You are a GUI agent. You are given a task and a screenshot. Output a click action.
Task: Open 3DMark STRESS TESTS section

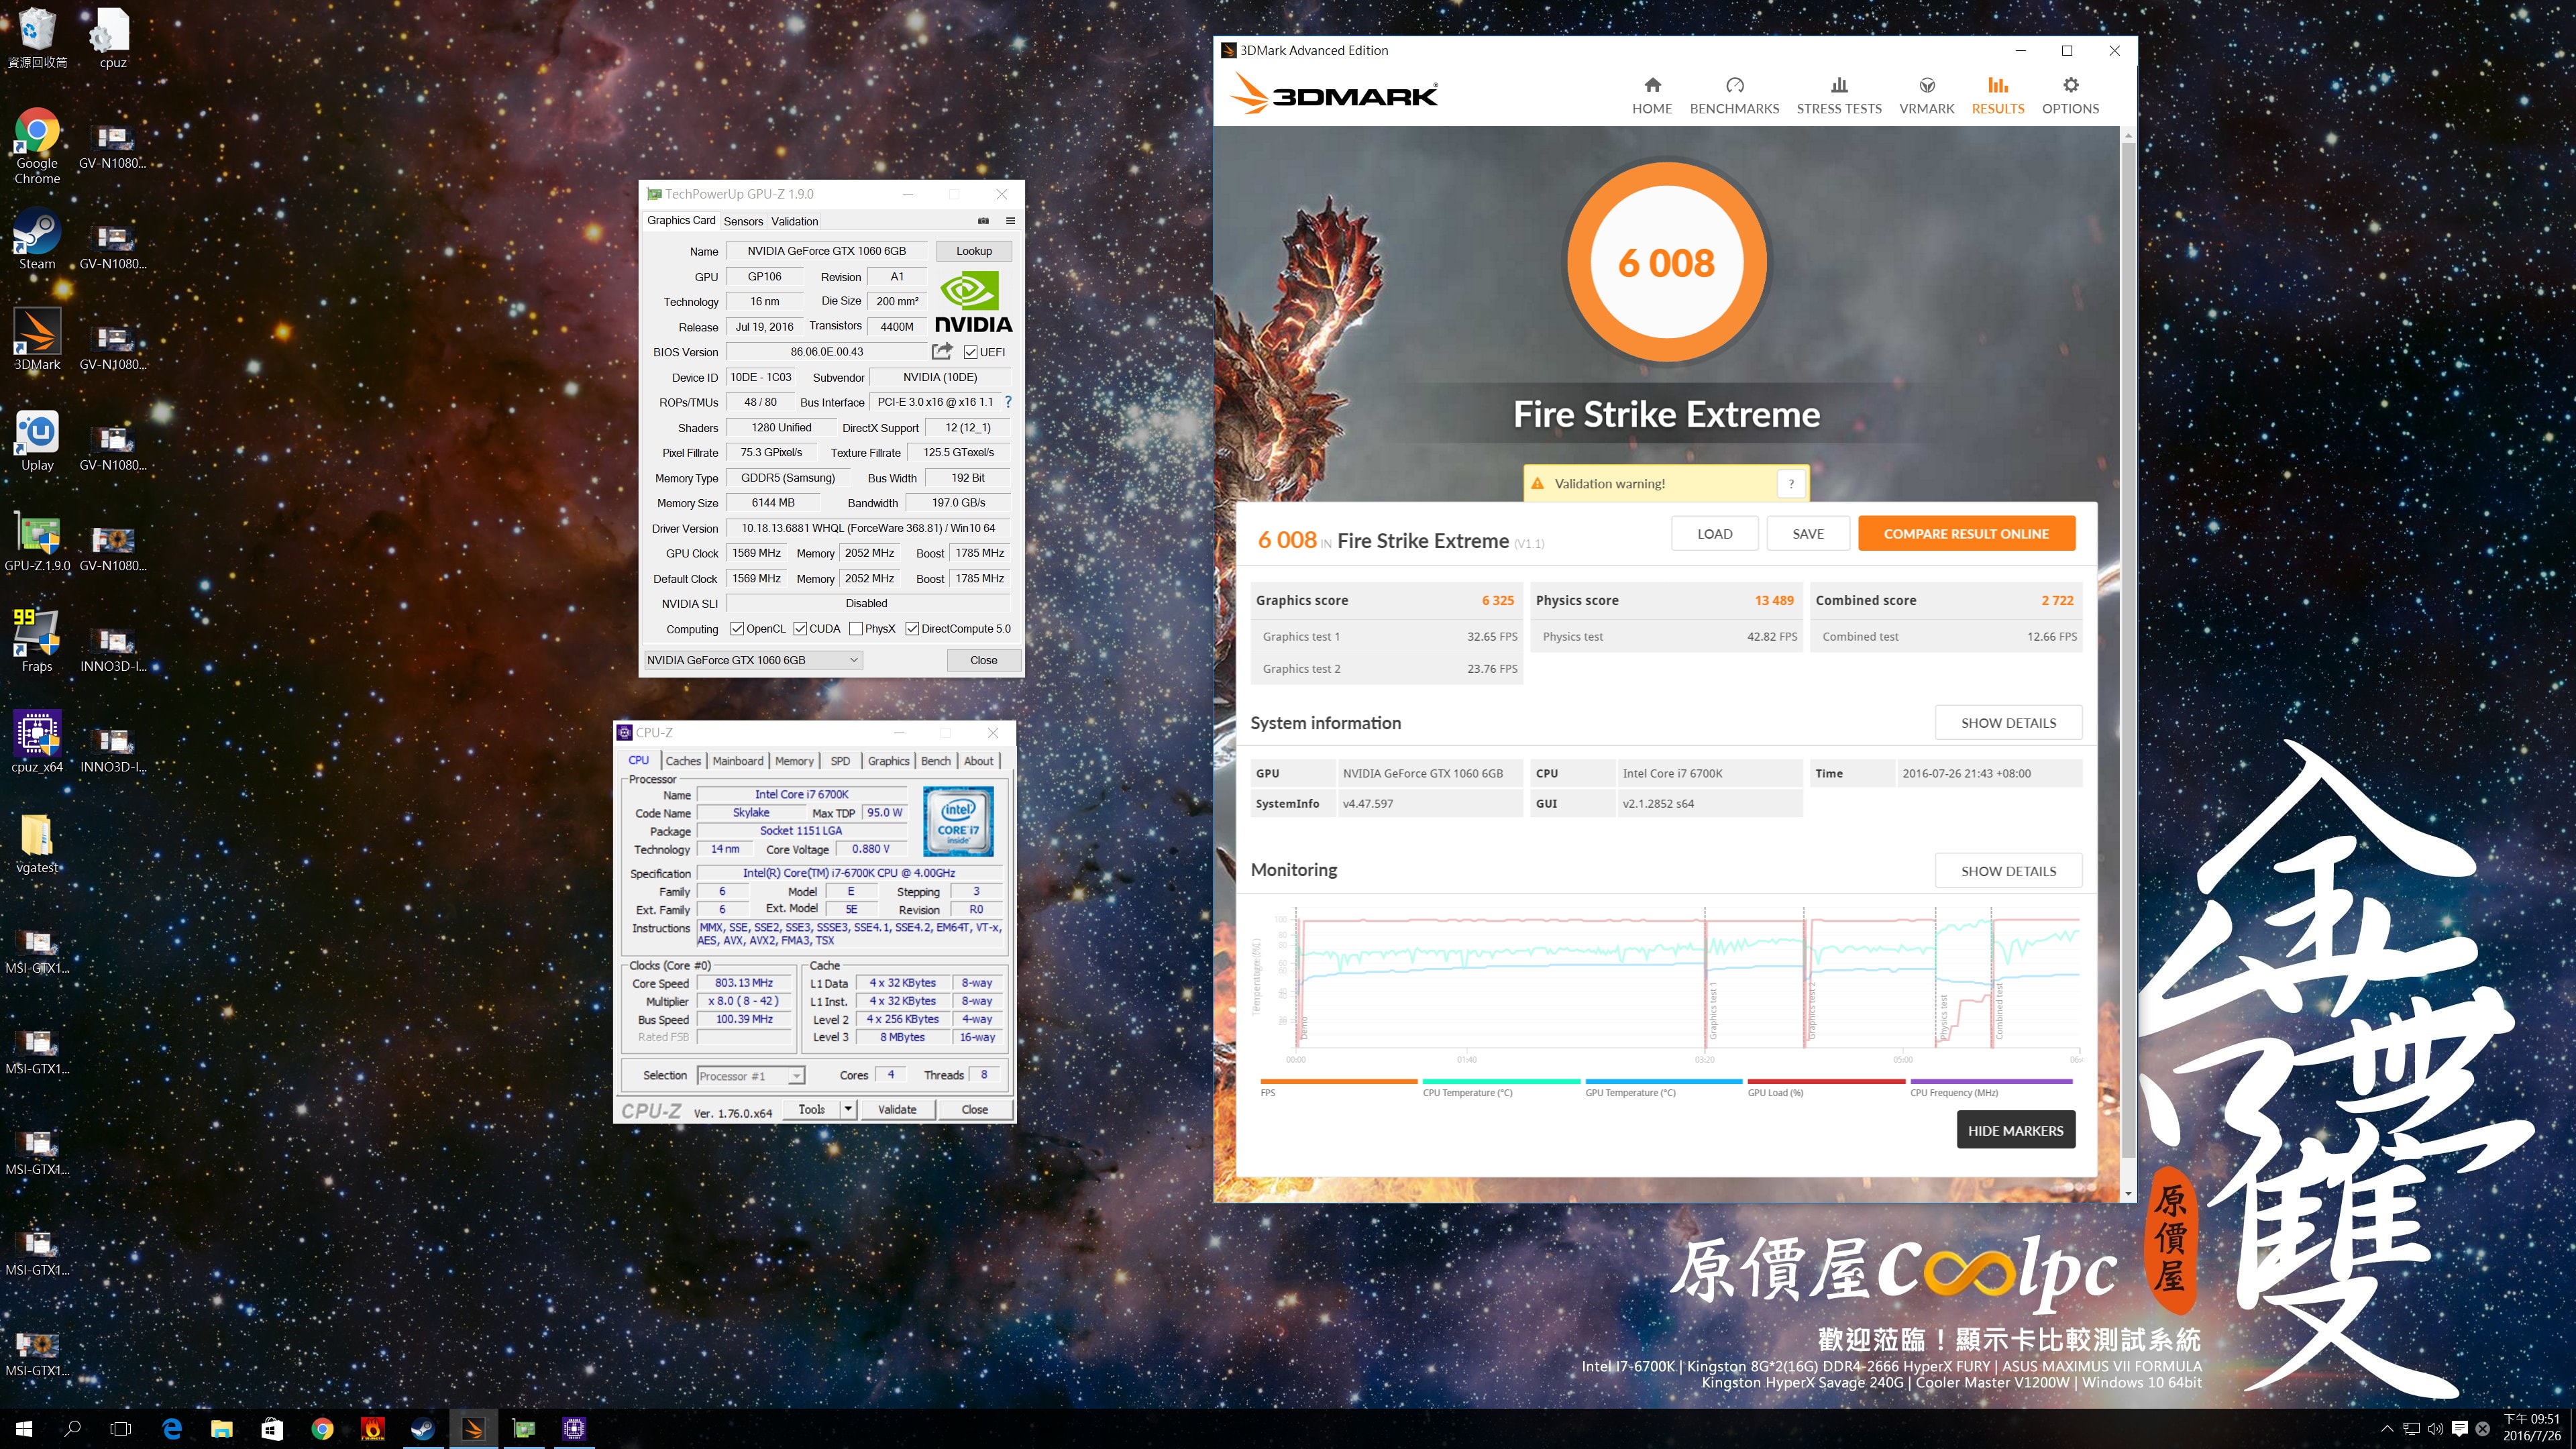click(1839, 96)
